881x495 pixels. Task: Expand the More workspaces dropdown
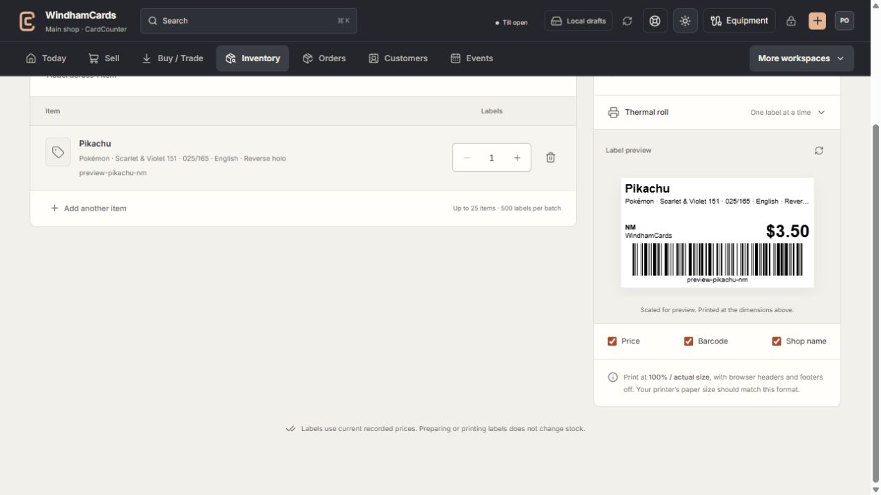[x=802, y=58]
